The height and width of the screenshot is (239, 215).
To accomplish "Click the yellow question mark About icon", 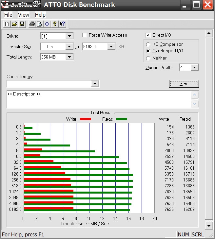I will (x=54, y=24).
